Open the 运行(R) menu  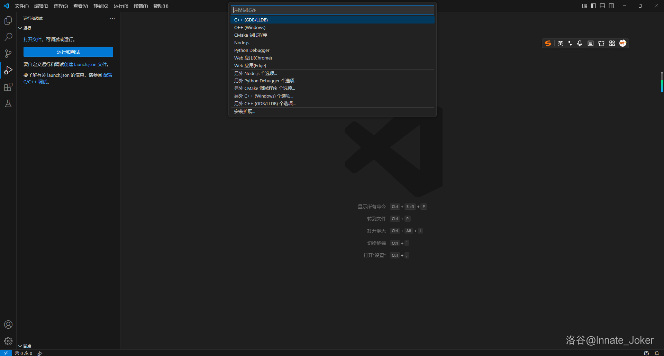click(120, 6)
